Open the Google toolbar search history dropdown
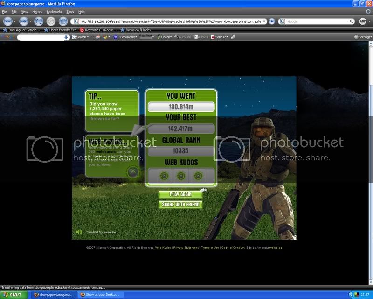373x299 pixels. 66,37
